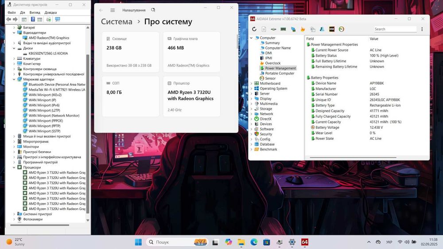Screen dimensions: 443x249
Task: Select Overclock in AIDA64 tree
Action: click(272, 63)
